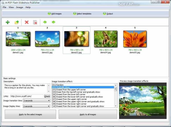This screenshot has height=127, width=171.
Task: Click the description box scroll down arrow
Action: pos(49,91)
